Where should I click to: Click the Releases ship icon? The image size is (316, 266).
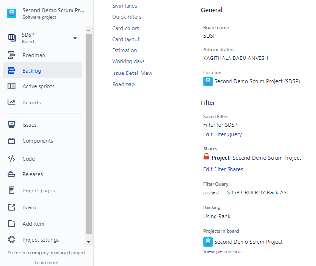12,174
